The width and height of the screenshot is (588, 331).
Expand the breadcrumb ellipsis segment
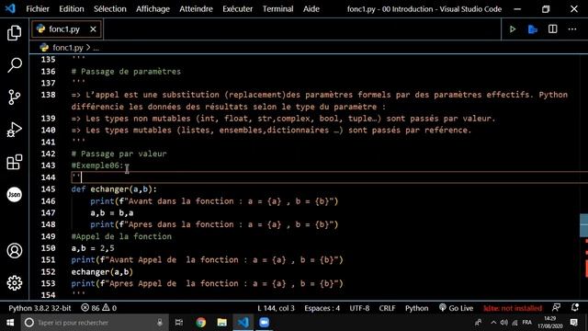coord(96,48)
